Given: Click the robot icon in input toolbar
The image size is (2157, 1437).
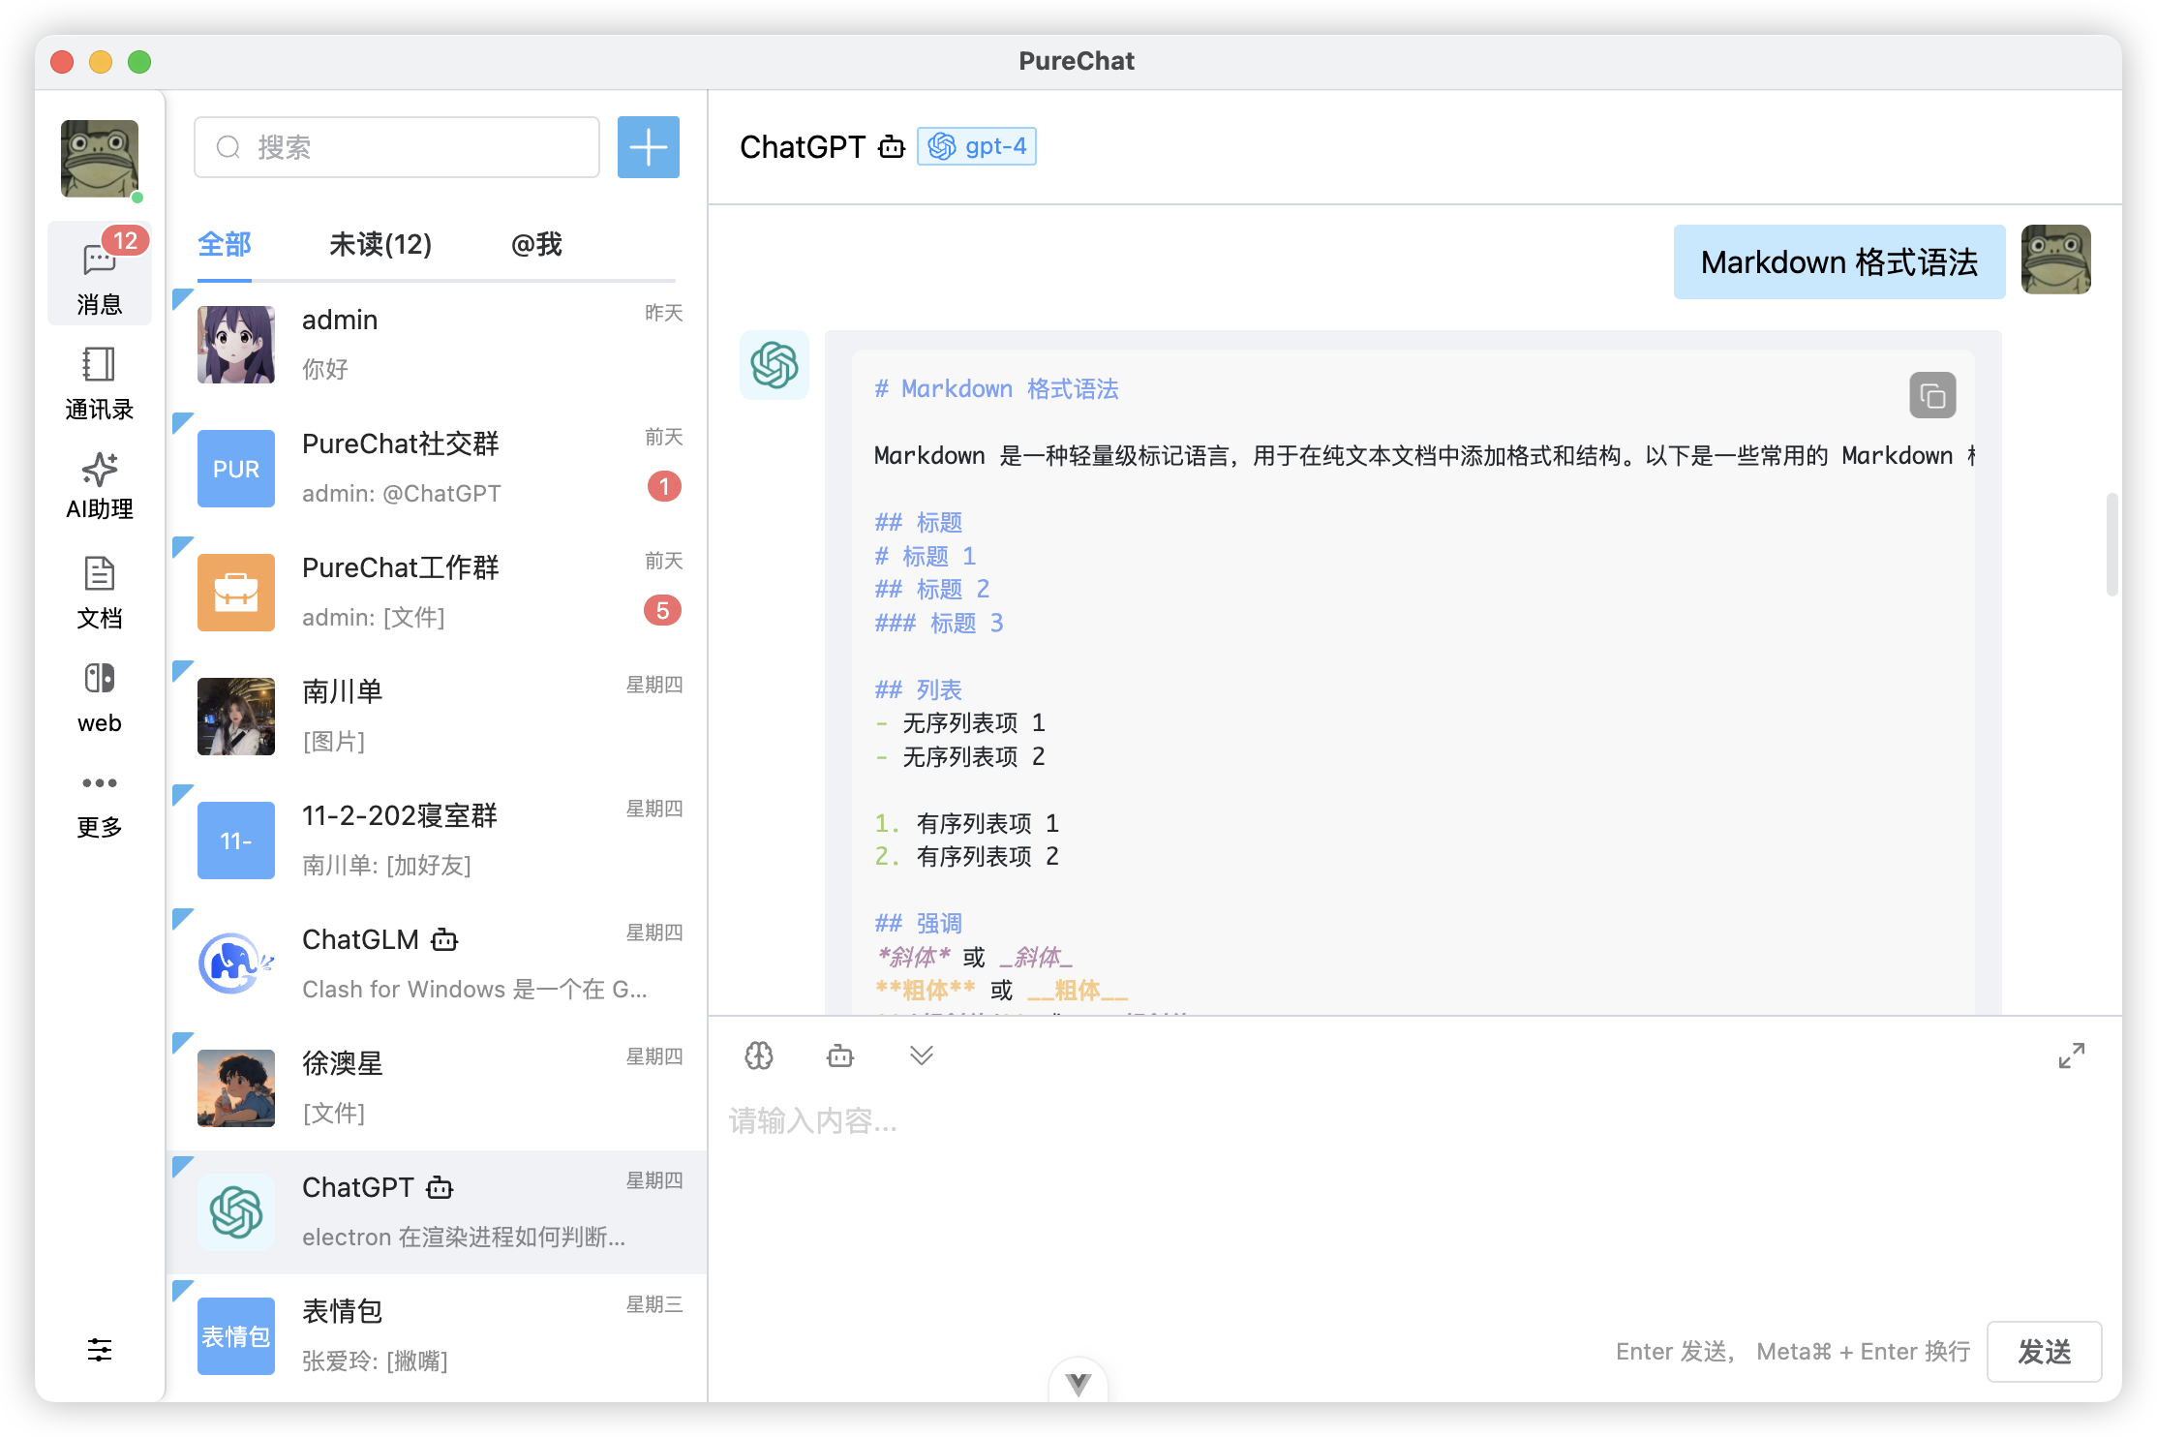Looking at the screenshot, I should (x=840, y=1055).
